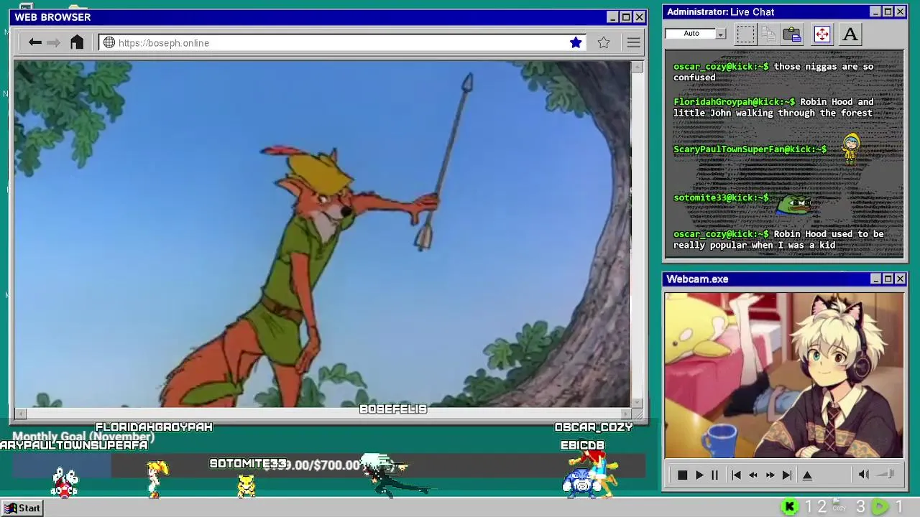Close the Webcam.exe window
Image resolution: width=920 pixels, height=517 pixels.
pos(901,279)
